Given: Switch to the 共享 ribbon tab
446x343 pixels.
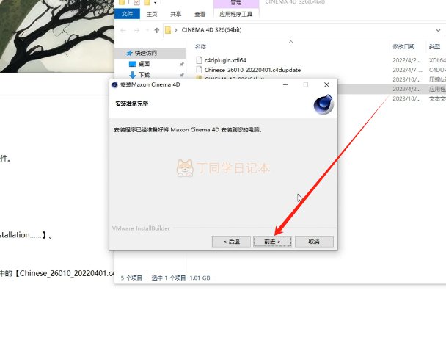Looking at the screenshot, I should coord(176,14).
